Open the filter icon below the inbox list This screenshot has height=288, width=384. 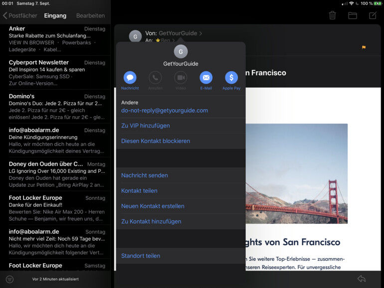tap(9, 279)
